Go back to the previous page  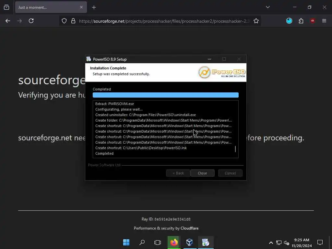(8, 21)
